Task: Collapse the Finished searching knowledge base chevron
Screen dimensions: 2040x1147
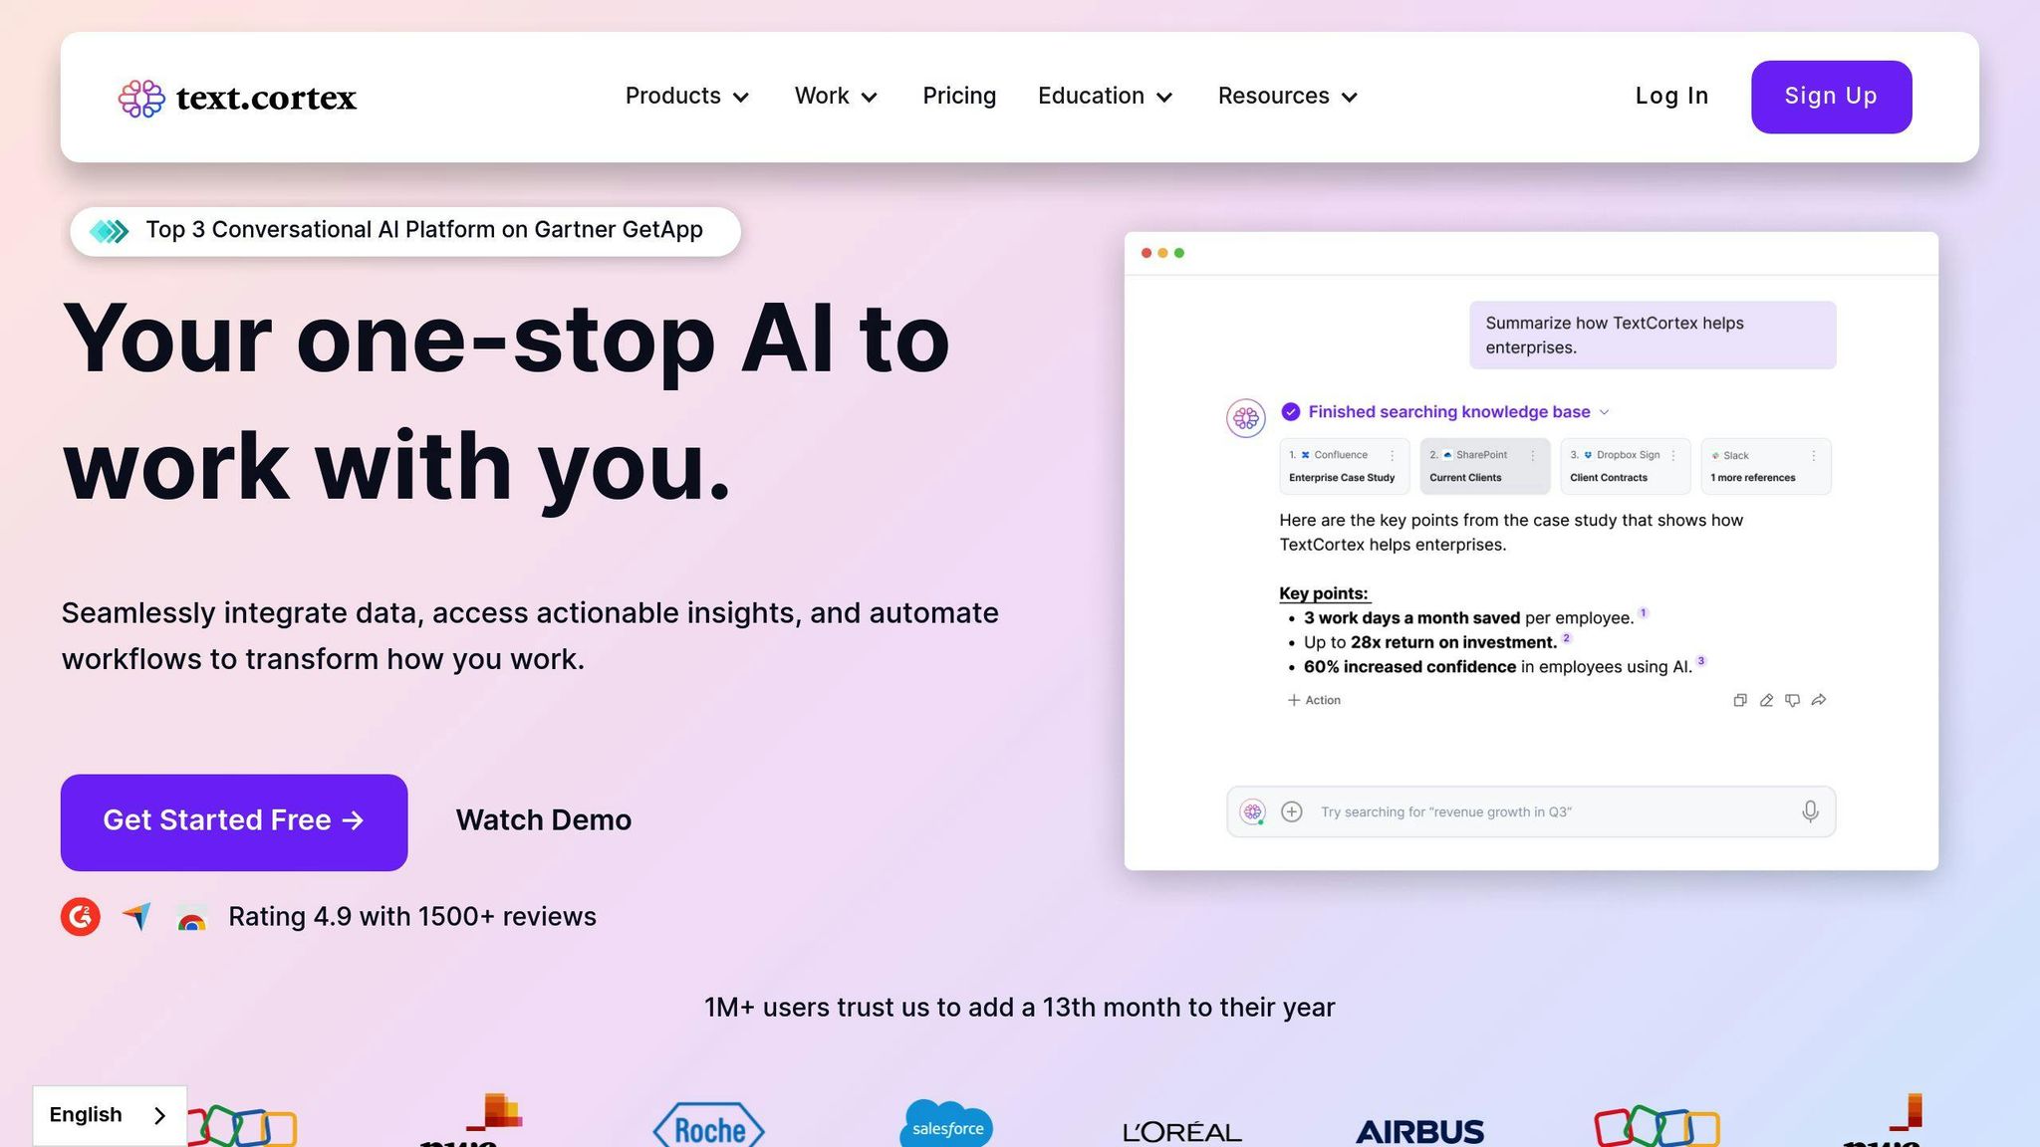Action: (1604, 412)
